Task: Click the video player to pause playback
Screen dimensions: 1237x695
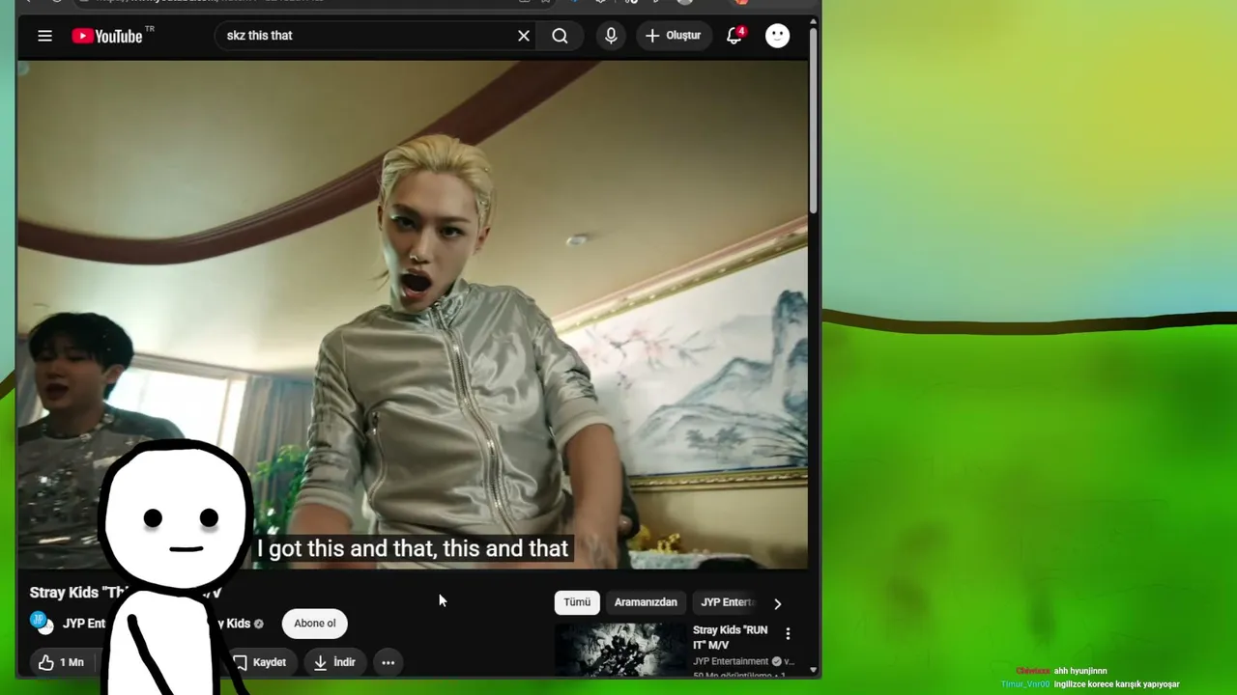Action: coord(413,315)
